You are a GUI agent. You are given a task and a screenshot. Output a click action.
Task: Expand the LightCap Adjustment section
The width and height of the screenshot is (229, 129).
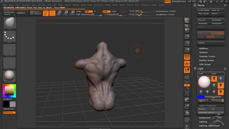(209, 126)
